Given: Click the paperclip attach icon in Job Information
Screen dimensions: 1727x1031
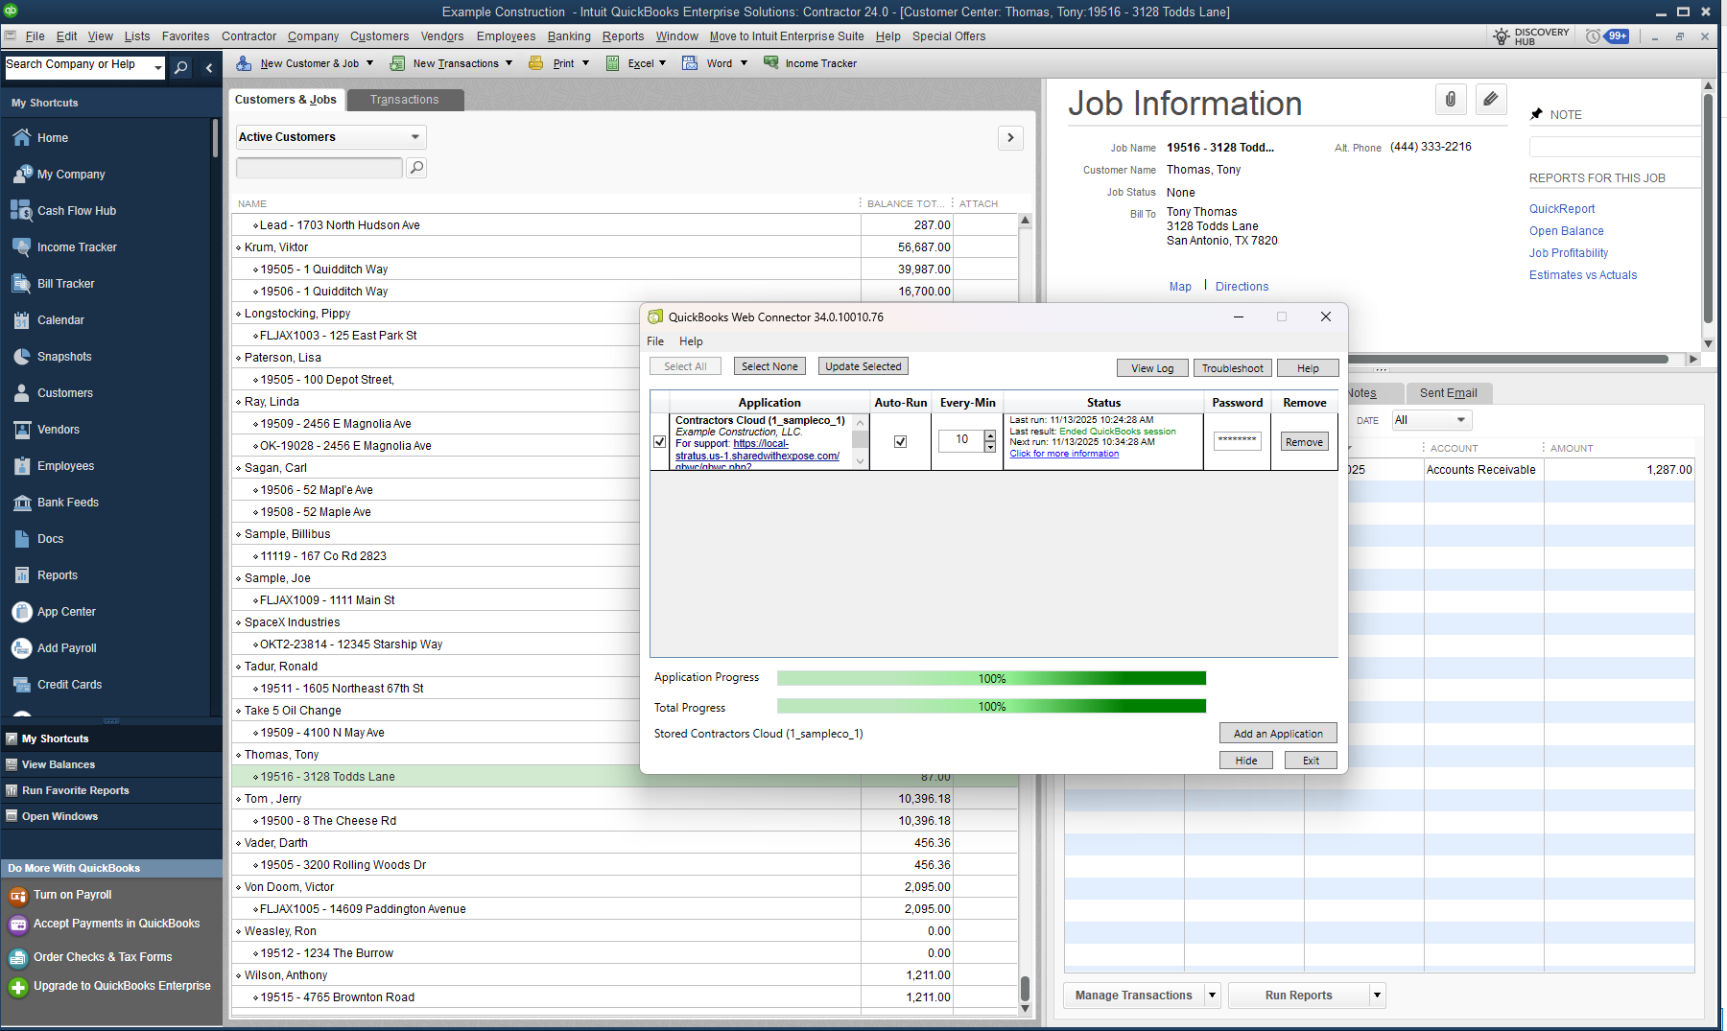Looking at the screenshot, I should (x=1450, y=100).
